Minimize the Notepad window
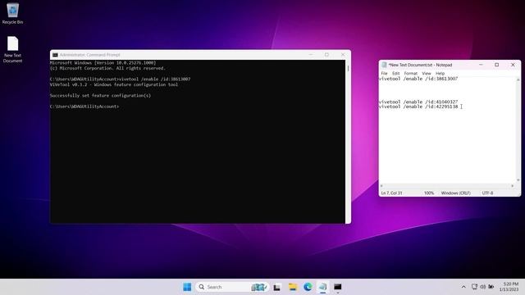Viewport: 525px width, 295px height. click(481, 65)
